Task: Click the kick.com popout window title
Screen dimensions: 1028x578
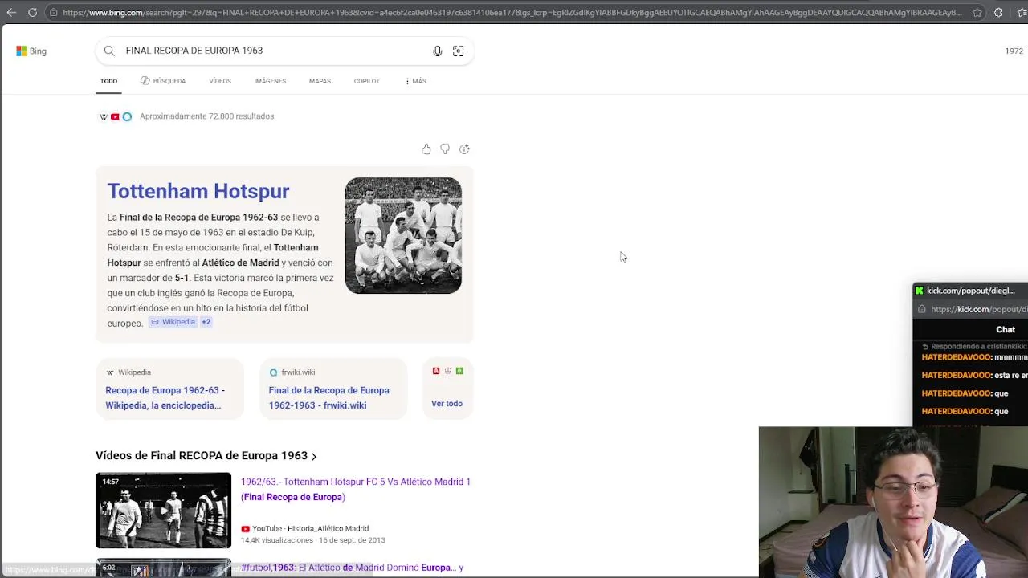Action: pyautogui.click(x=970, y=291)
